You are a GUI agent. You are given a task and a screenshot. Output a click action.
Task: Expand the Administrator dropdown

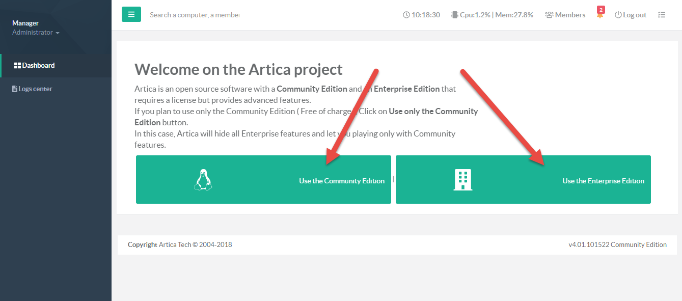click(x=36, y=33)
